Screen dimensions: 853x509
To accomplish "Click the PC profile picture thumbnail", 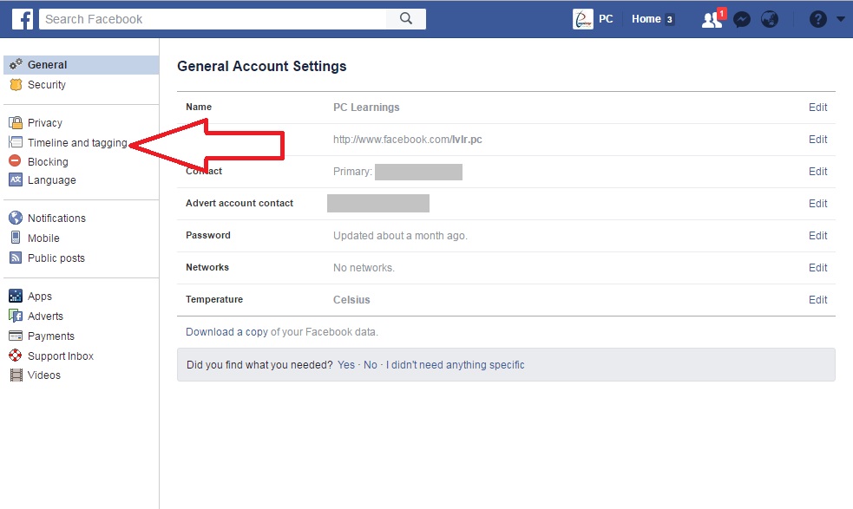I will click(x=582, y=19).
